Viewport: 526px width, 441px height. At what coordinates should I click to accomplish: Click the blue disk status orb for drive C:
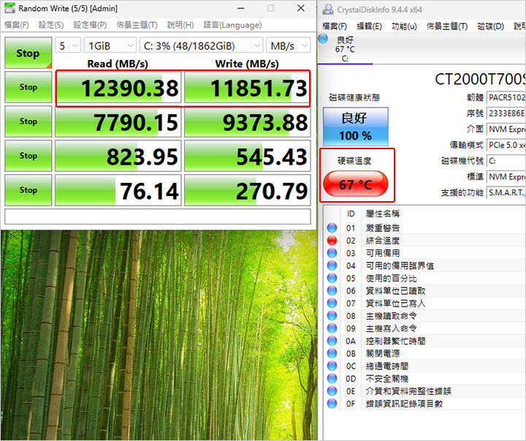323,39
